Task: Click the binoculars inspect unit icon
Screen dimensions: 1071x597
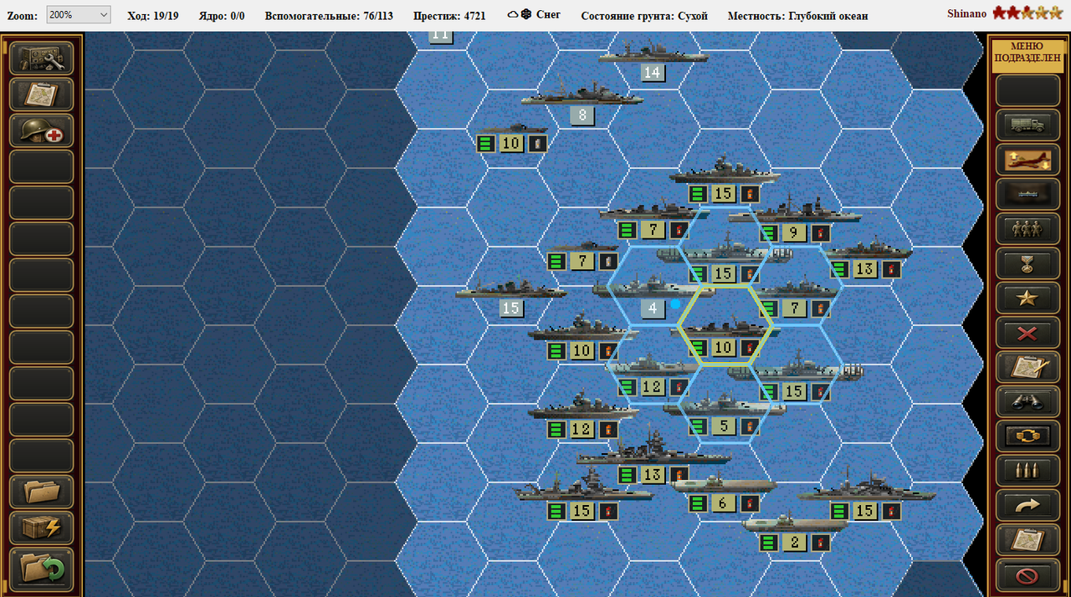Action: [1027, 402]
